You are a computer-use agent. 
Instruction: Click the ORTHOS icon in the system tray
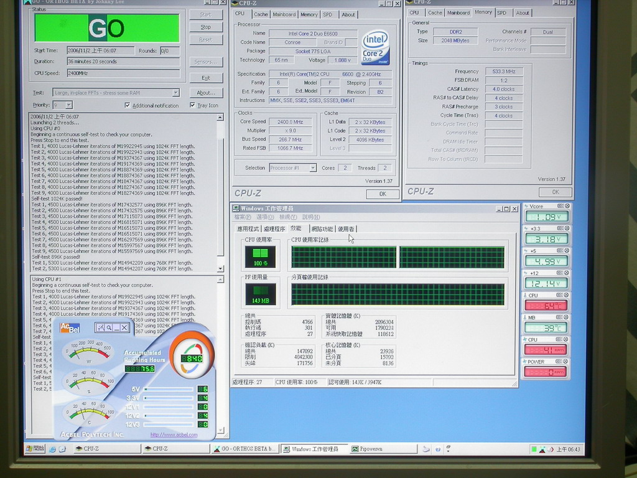(x=542, y=449)
